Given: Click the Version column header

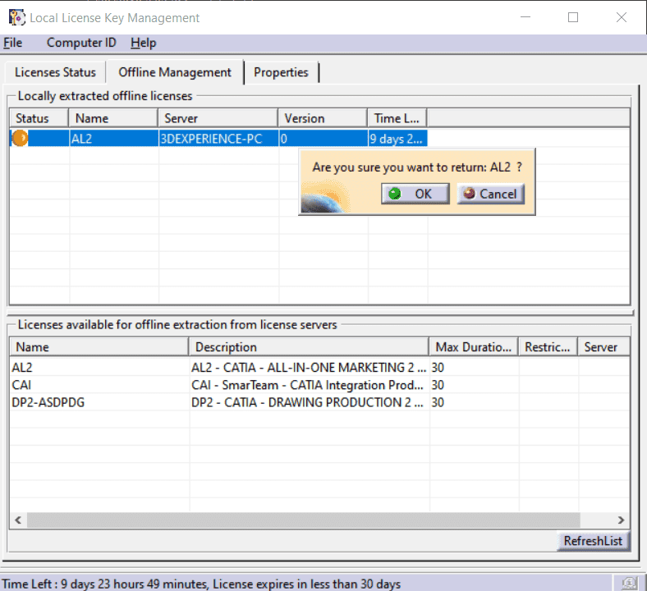Looking at the screenshot, I should pos(323,118).
